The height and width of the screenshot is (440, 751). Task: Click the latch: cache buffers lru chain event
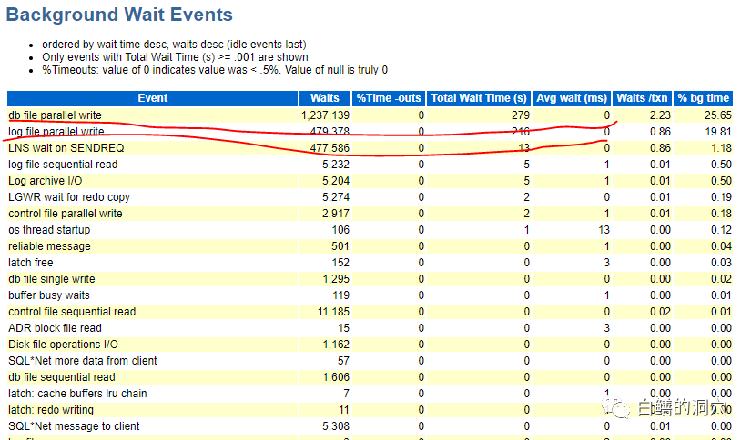(x=77, y=394)
